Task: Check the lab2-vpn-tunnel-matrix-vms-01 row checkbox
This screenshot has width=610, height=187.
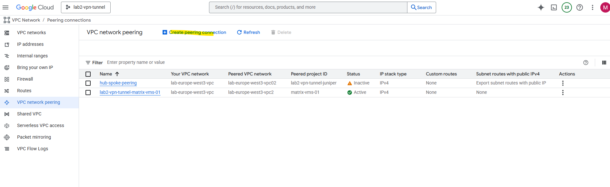Action: [x=88, y=93]
